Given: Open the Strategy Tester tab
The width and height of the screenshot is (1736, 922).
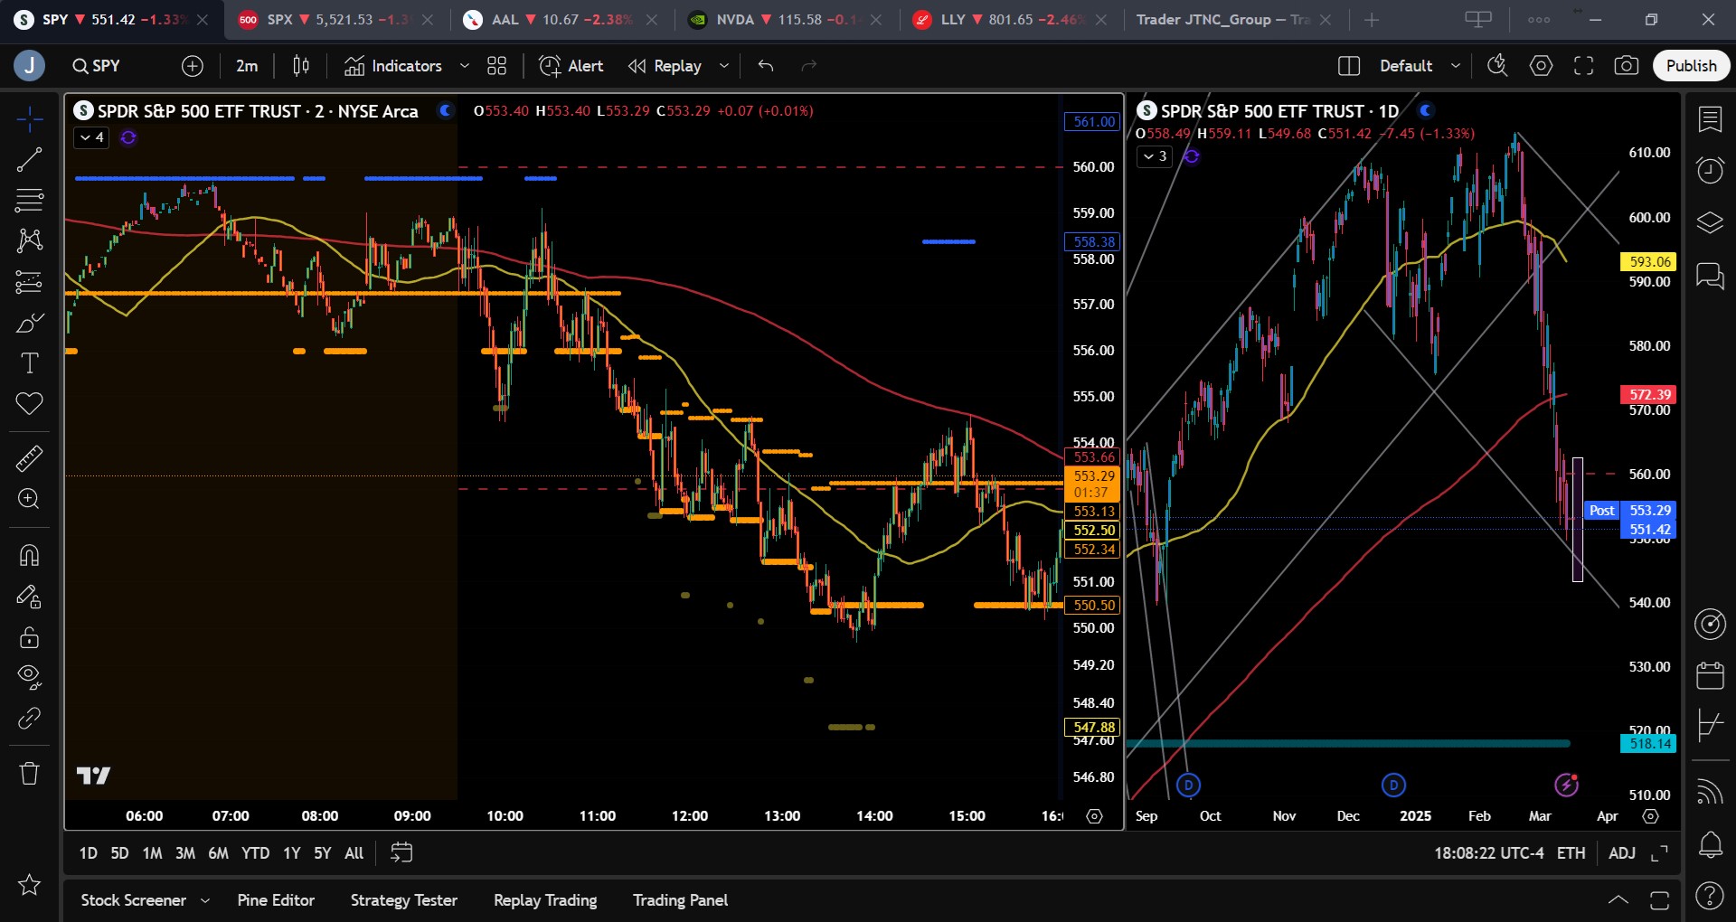Looking at the screenshot, I should click(x=404, y=900).
